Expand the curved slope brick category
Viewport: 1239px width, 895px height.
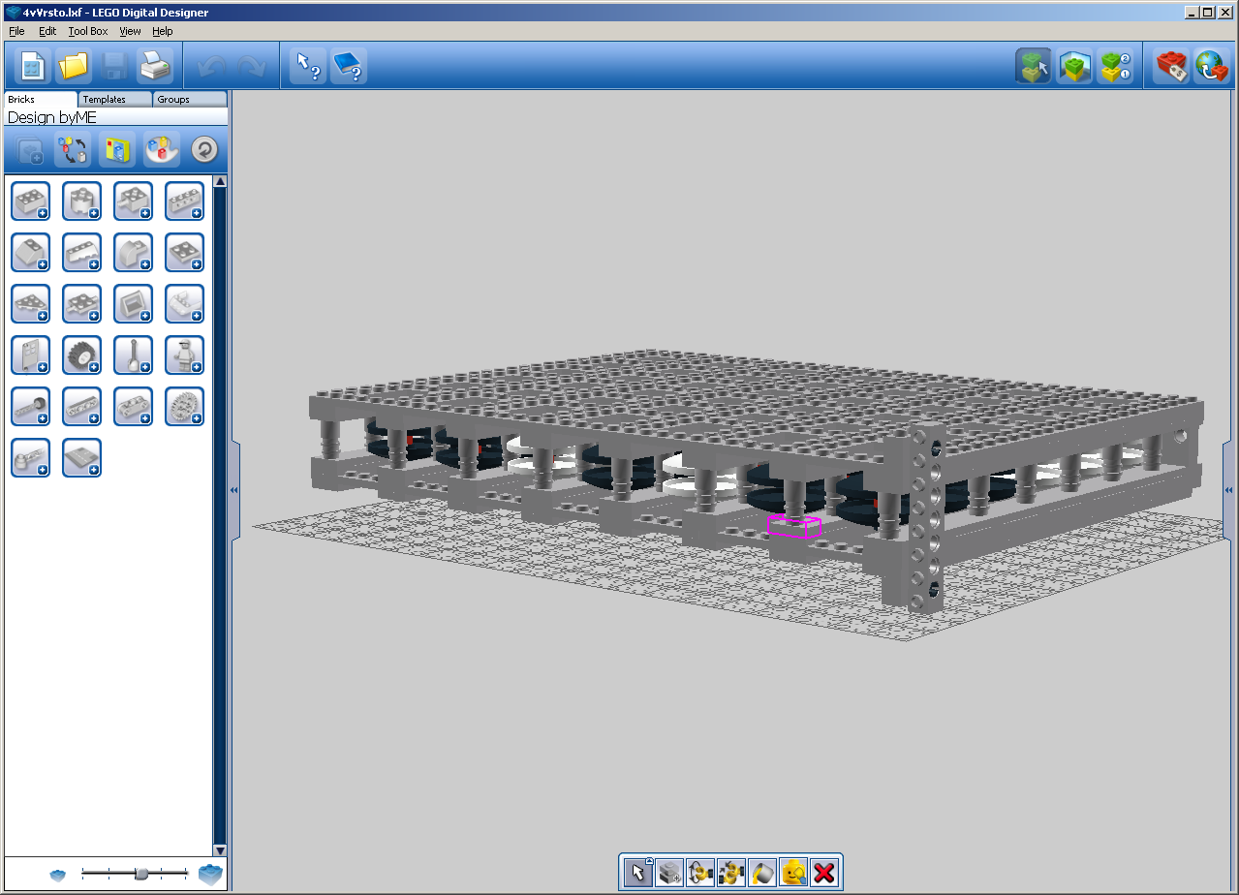pyautogui.click(x=134, y=253)
